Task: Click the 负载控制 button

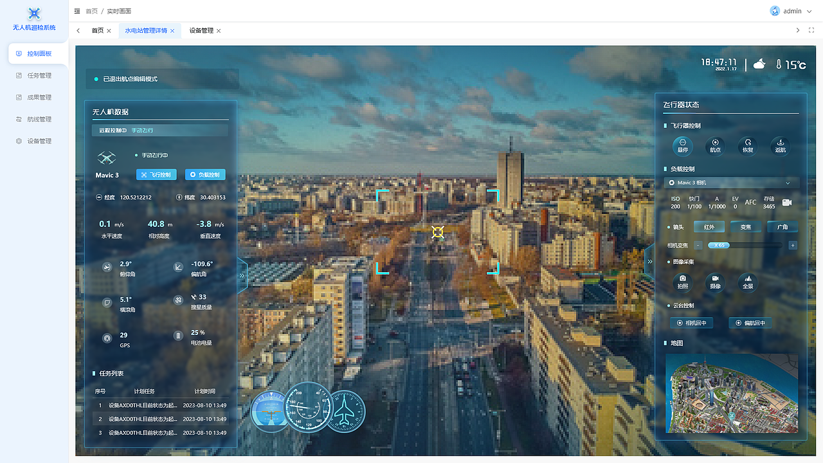Action: [x=205, y=175]
